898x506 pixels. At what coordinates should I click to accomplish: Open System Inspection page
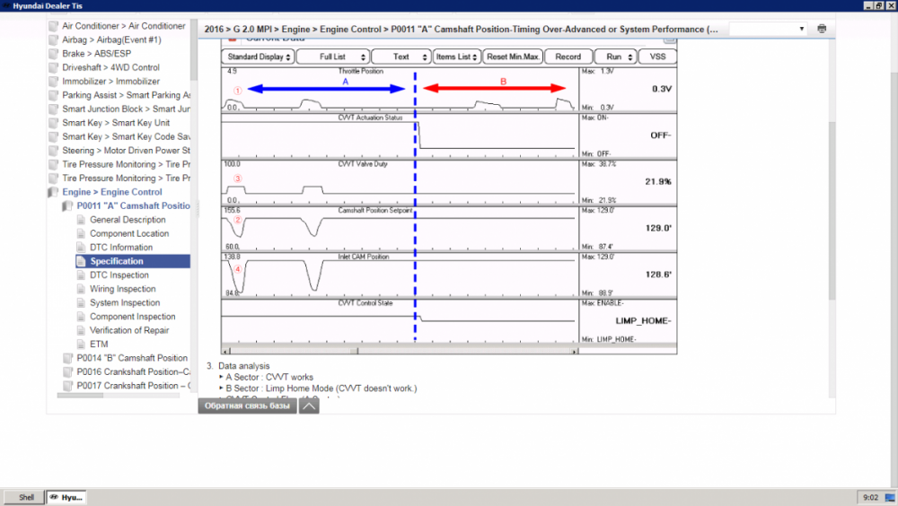coord(125,303)
